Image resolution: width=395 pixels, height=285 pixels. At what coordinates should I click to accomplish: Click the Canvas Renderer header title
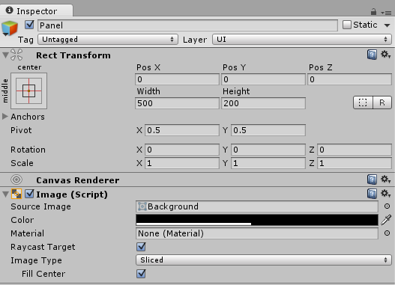(78, 180)
